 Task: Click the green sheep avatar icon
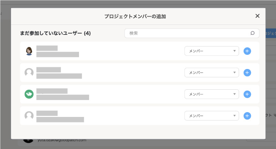(29, 94)
